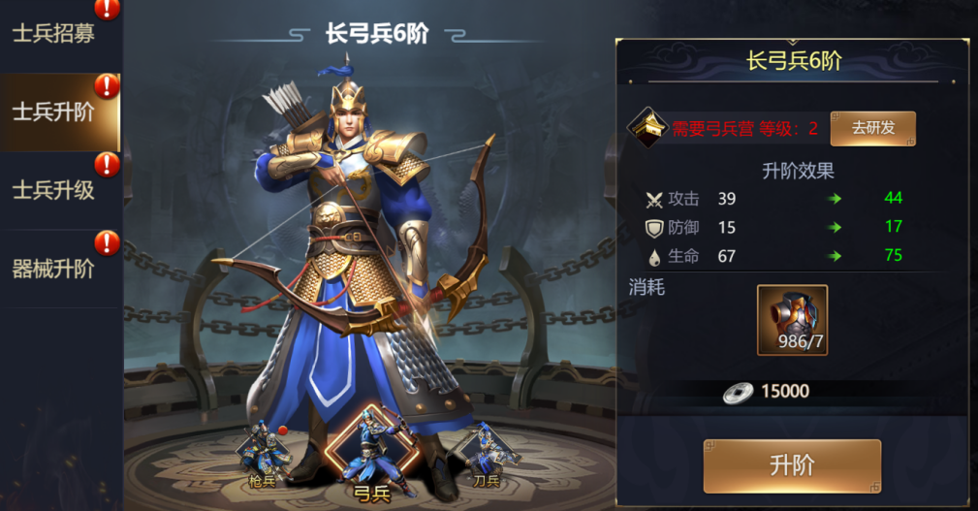This screenshot has width=978, height=511.
Task: Click the crossed swords 攻击 icon
Action: tap(653, 200)
